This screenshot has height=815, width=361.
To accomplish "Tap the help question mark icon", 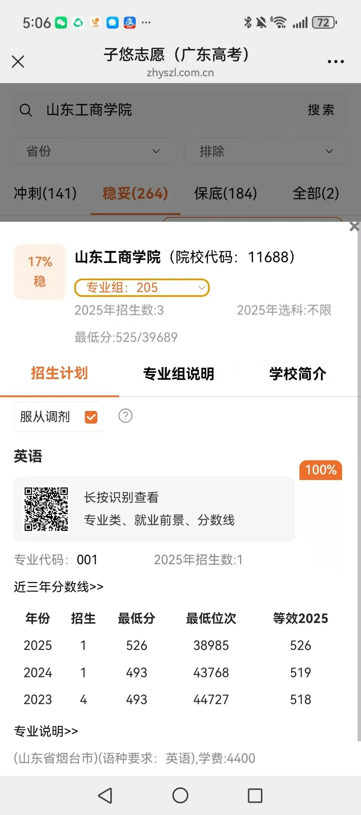I will (x=125, y=416).
